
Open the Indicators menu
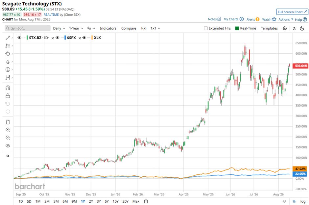click(x=108, y=28)
